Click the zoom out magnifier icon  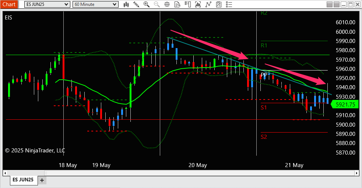tap(157, 4)
